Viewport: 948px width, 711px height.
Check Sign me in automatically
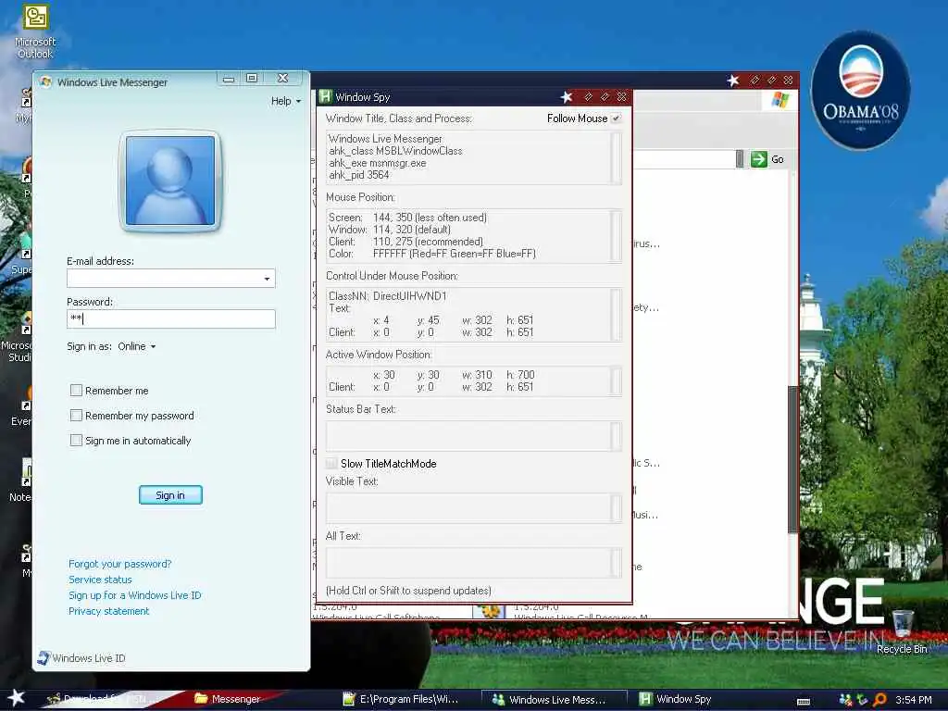coord(76,440)
